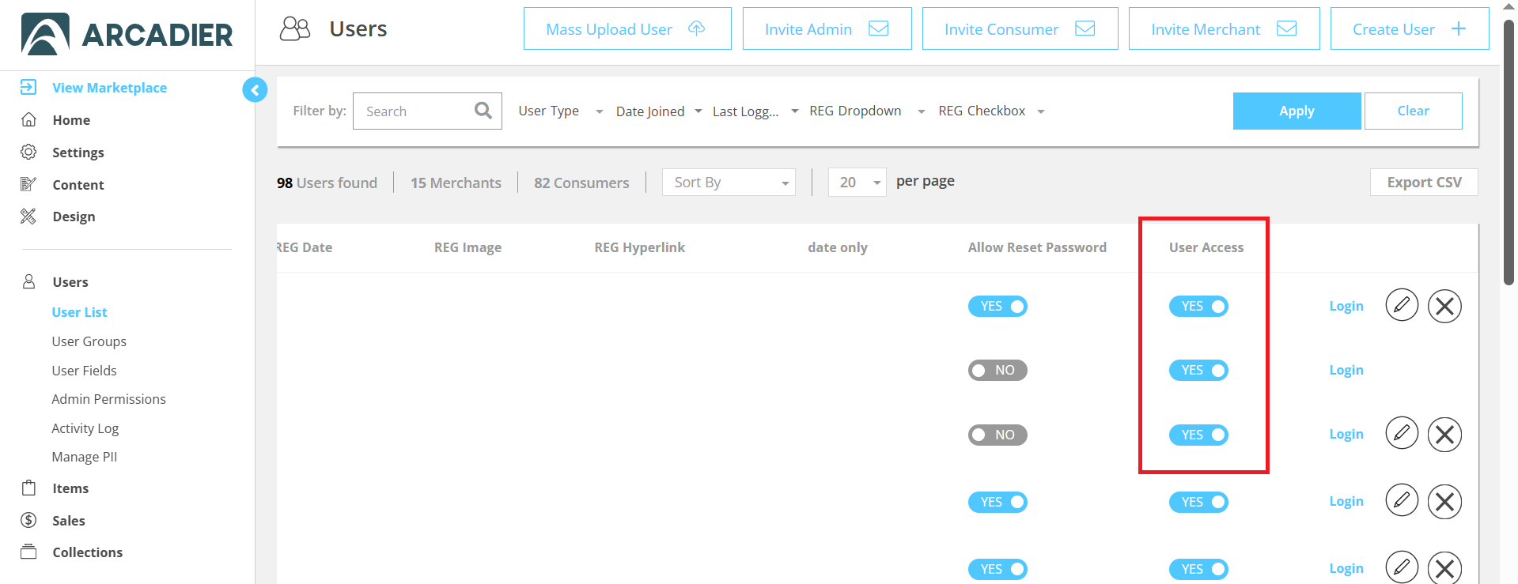Enable Allow Reset Password in third row

point(997,435)
